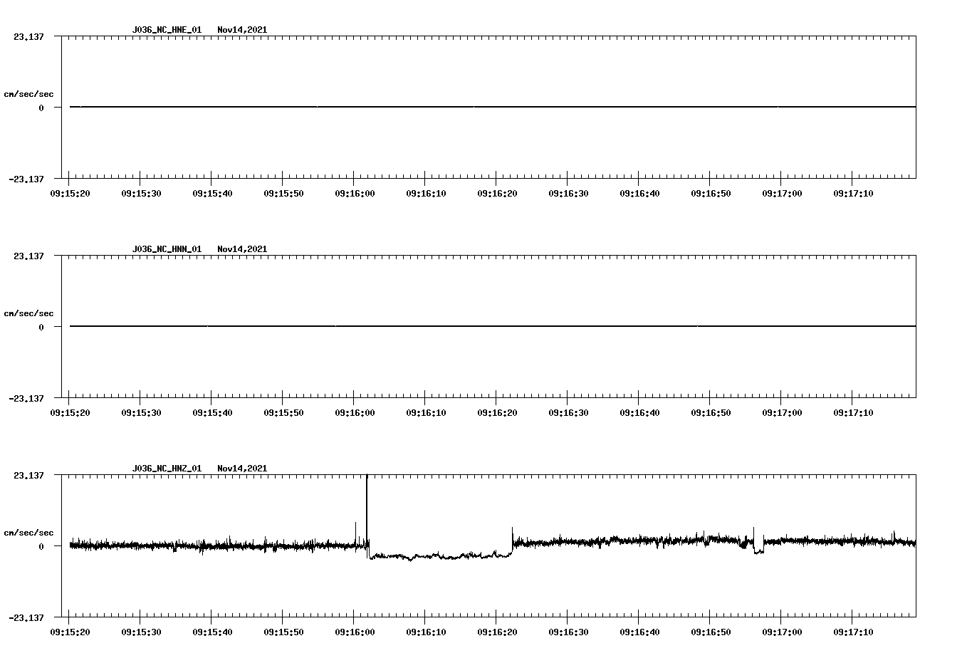This screenshot has width=967, height=658.
Task: Click the J036_NC_HNZ_01 plot title
Action: (167, 469)
